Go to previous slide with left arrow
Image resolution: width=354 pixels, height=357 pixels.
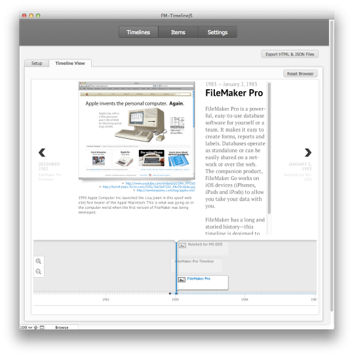pos(42,153)
